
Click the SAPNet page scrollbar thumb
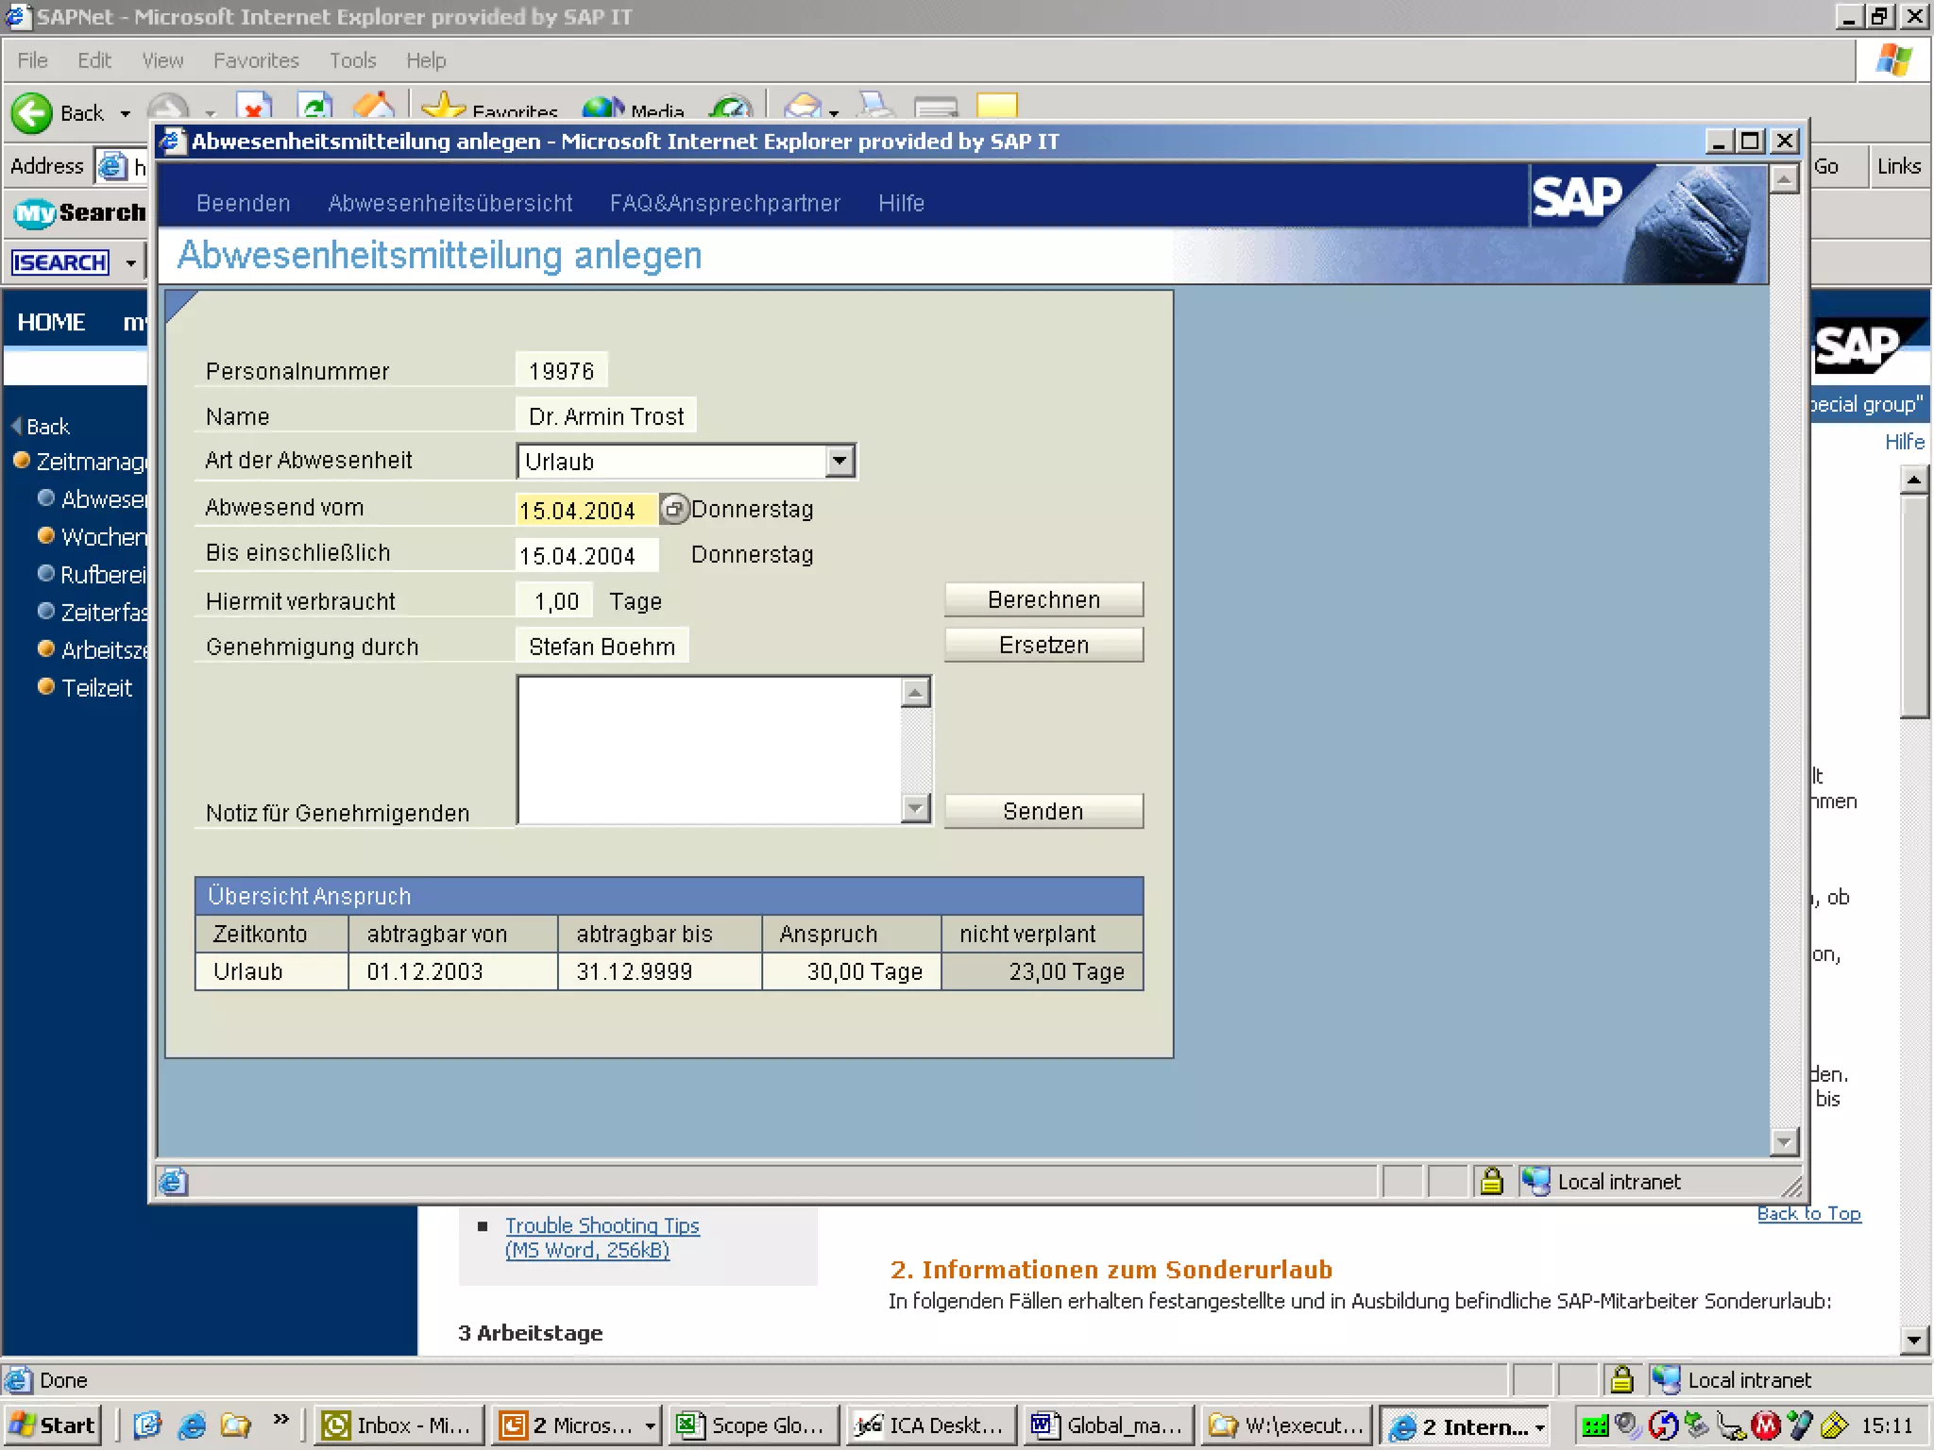coord(1914,606)
